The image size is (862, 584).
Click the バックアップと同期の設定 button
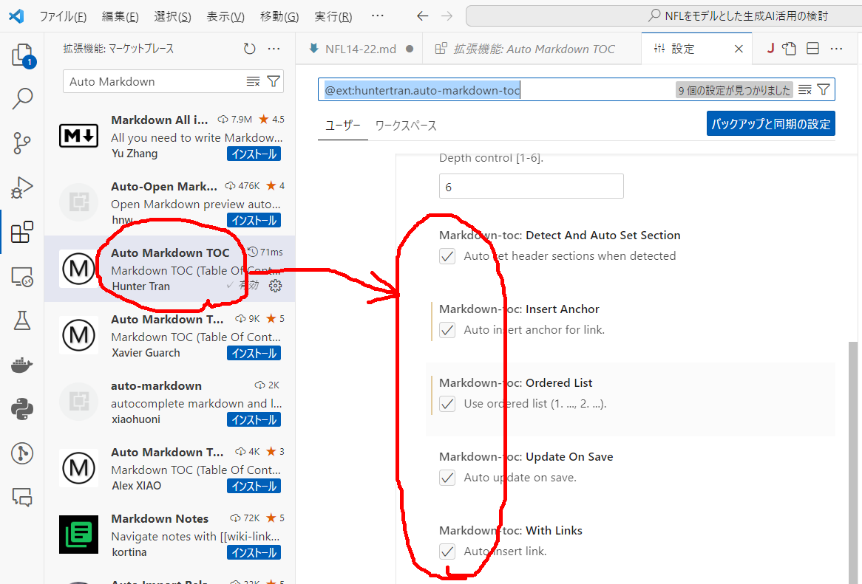coord(770,124)
